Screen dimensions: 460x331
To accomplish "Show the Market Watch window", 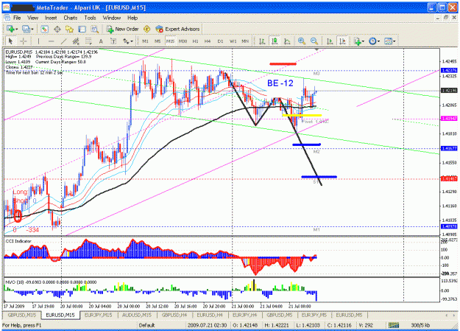I will point(45,29).
